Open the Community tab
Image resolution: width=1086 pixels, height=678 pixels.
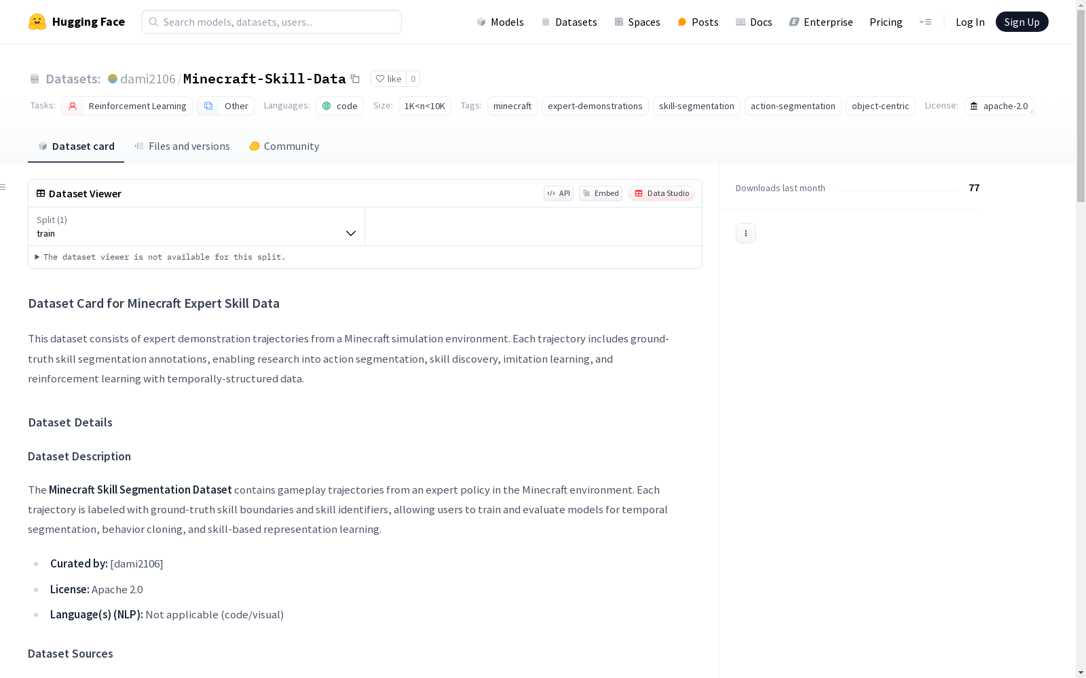[x=284, y=146]
